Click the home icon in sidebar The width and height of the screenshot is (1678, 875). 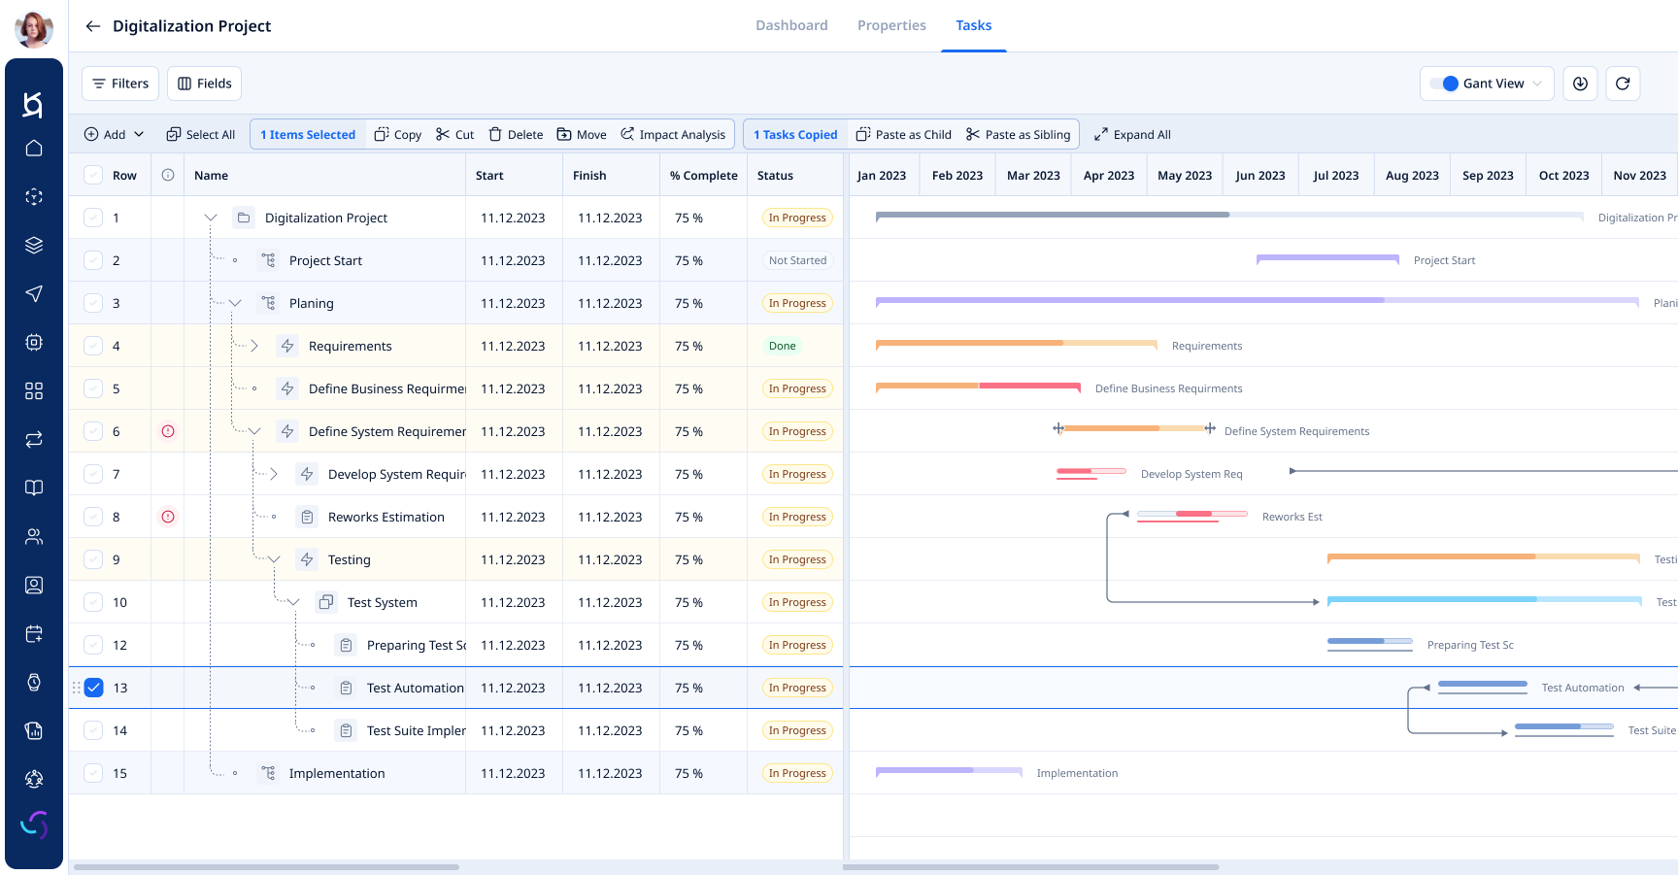click(34, 149)
